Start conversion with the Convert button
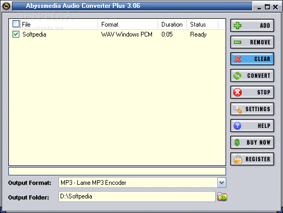The width and height of the screenshot is (283, 213). 252,76
